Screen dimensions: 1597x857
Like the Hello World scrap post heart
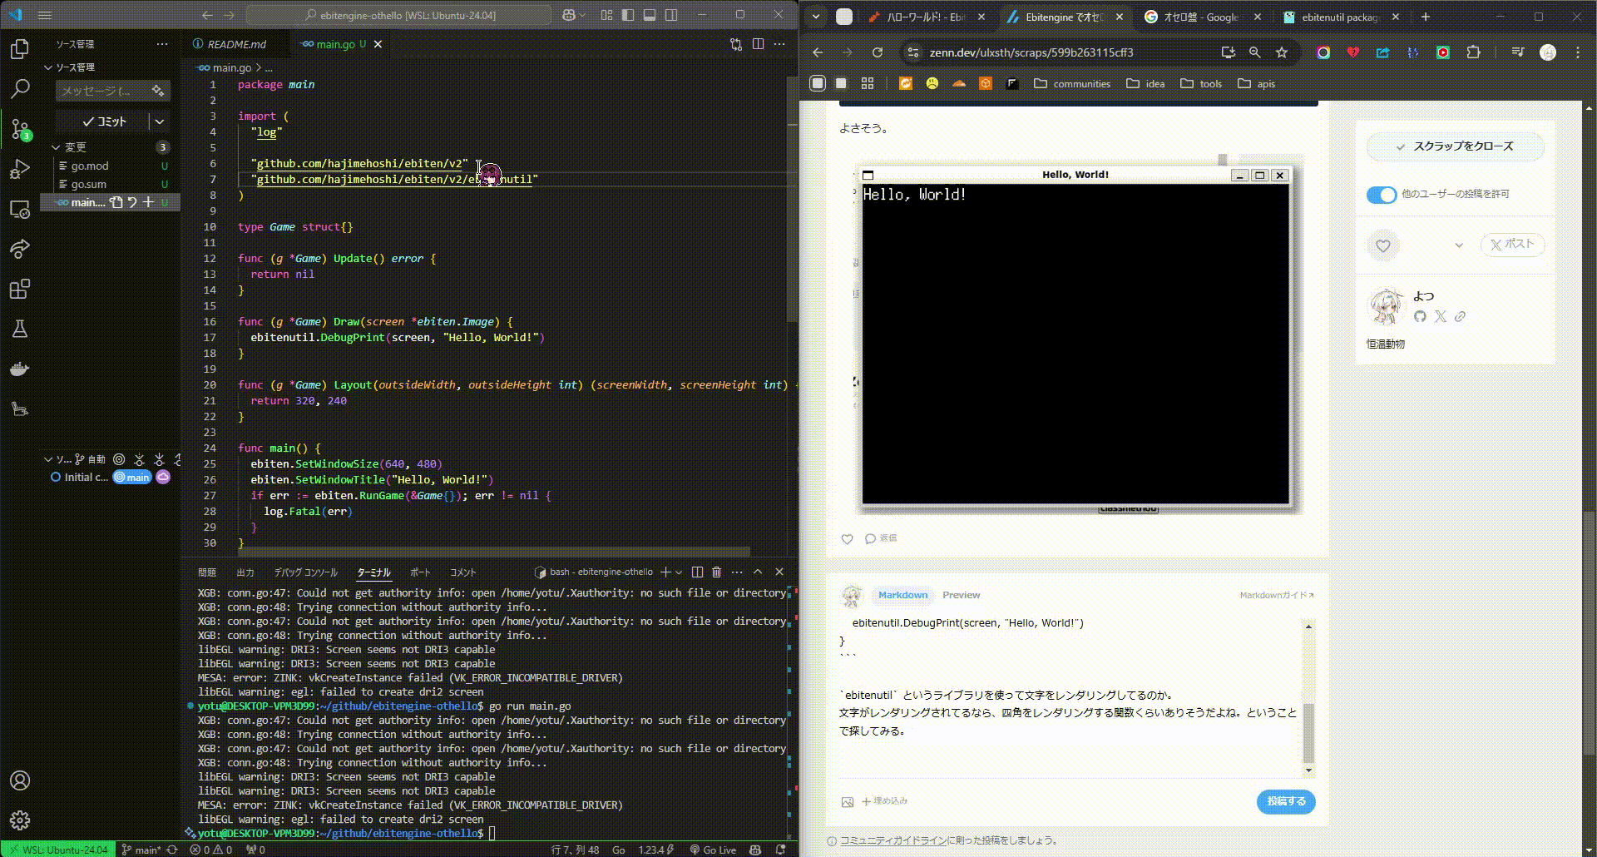tap(847, 538)
